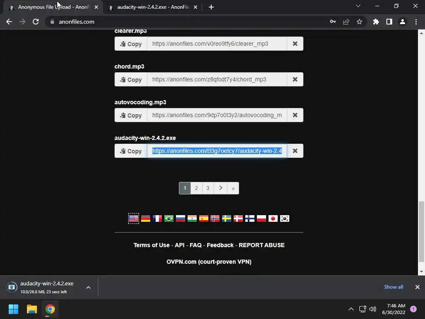
Task: Open the REPORT ABUSE link
Action: click(x=261, y=245)
